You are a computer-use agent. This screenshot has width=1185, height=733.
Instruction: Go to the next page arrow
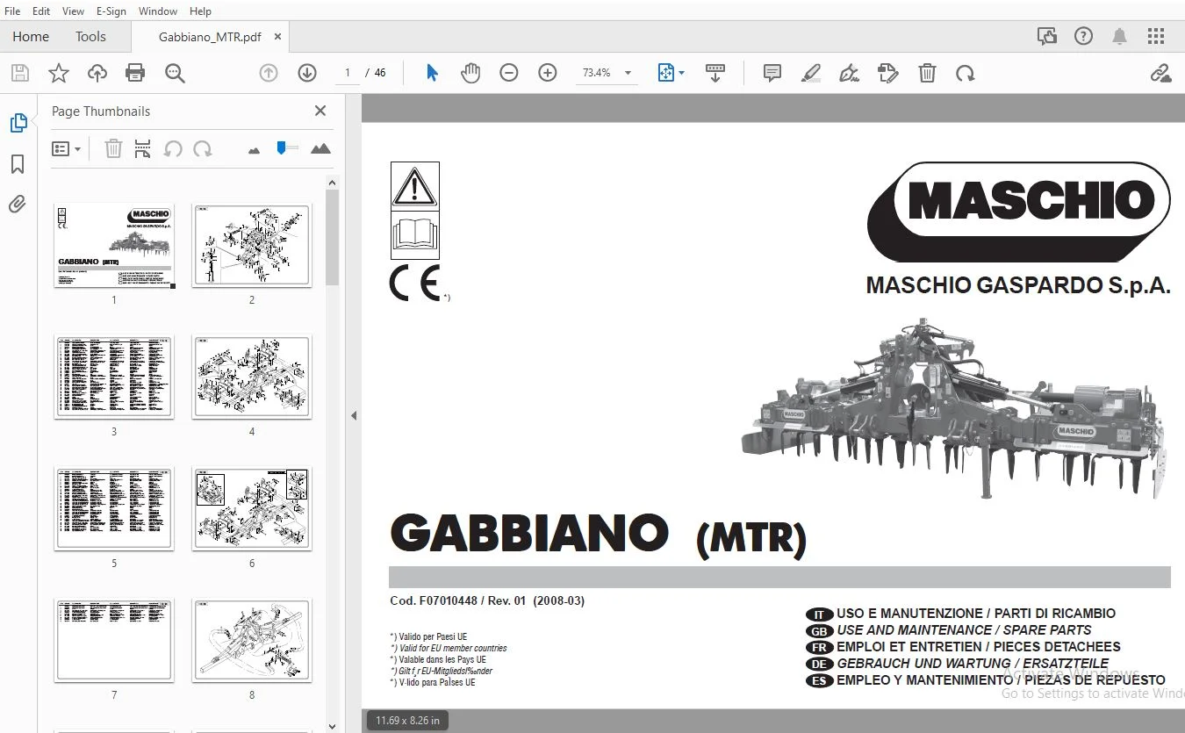307,73
